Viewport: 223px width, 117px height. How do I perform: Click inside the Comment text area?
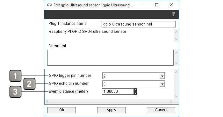tap(111, 58)
